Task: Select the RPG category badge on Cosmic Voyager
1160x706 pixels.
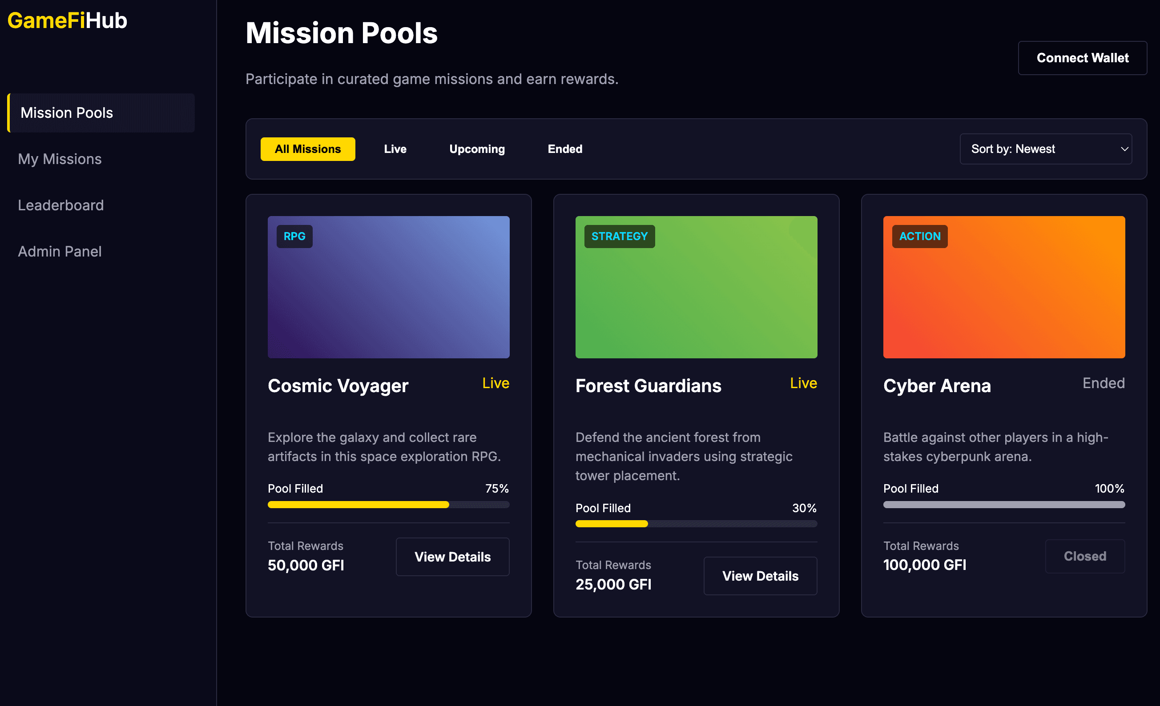Action: pyautogui.click(x=294, y=236)
